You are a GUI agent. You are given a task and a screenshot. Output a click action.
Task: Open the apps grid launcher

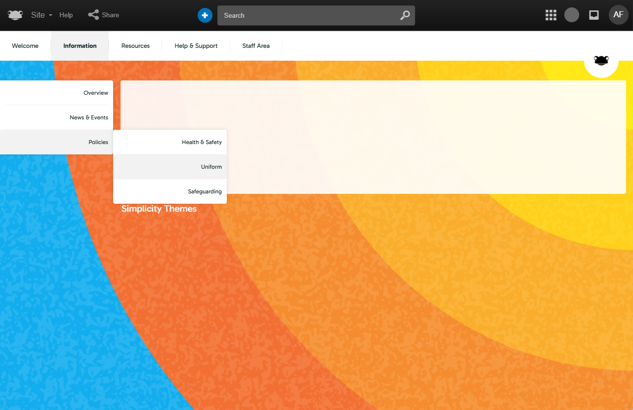click(x=550, y=15)
